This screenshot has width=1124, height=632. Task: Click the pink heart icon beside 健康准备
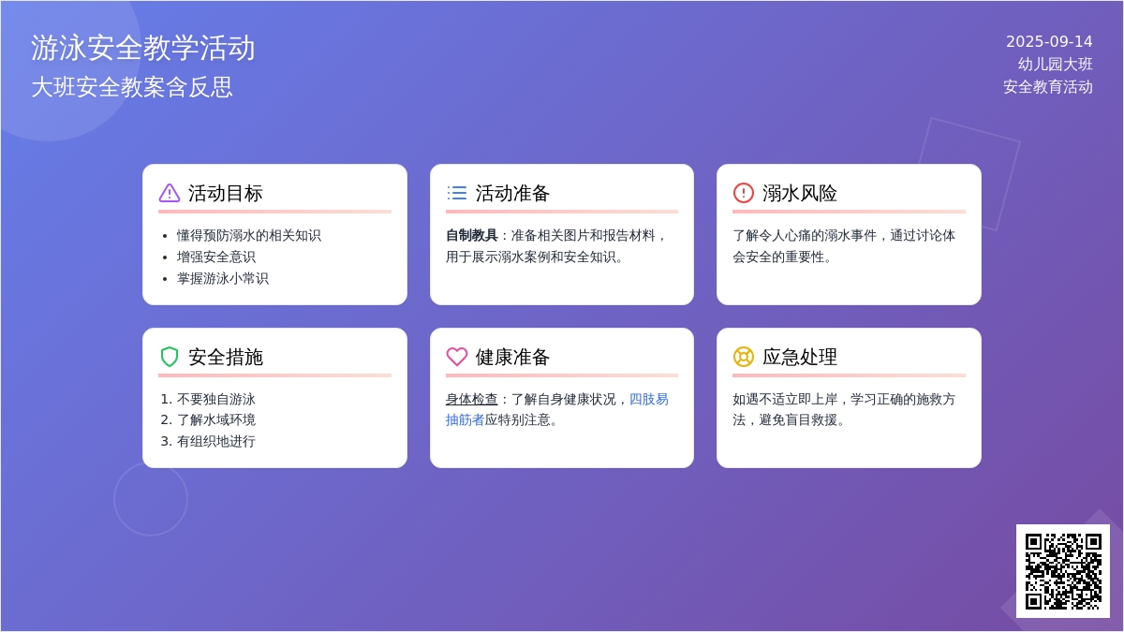tap(456, 357)
